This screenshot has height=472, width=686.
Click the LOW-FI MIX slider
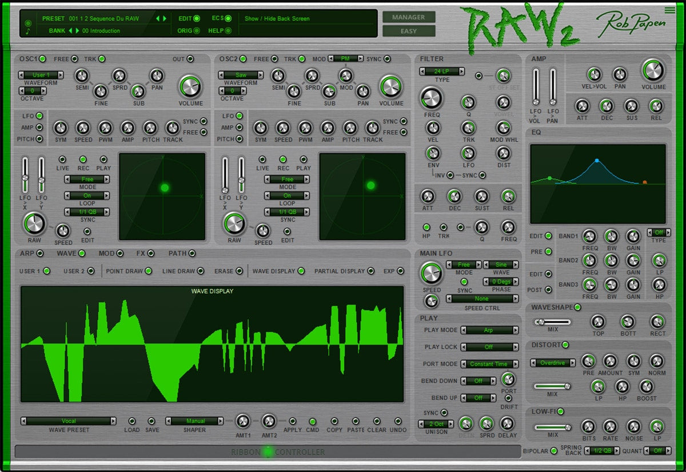[552, 427]
